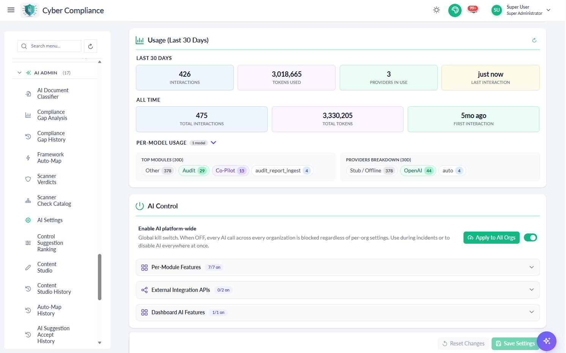Click the Apply to All Orgs button

pos(491,238)
